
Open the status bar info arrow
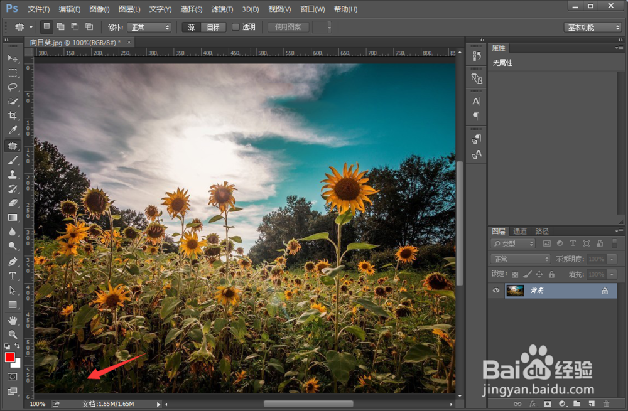pyautogui.click(x=158, y=404)
